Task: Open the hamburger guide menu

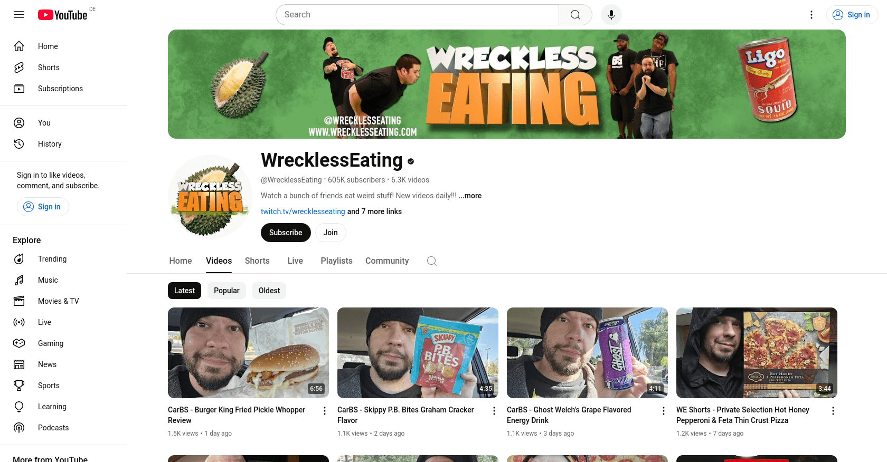Action: point(19,15)
